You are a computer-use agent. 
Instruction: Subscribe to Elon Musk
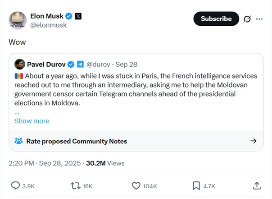pos(216,19)
